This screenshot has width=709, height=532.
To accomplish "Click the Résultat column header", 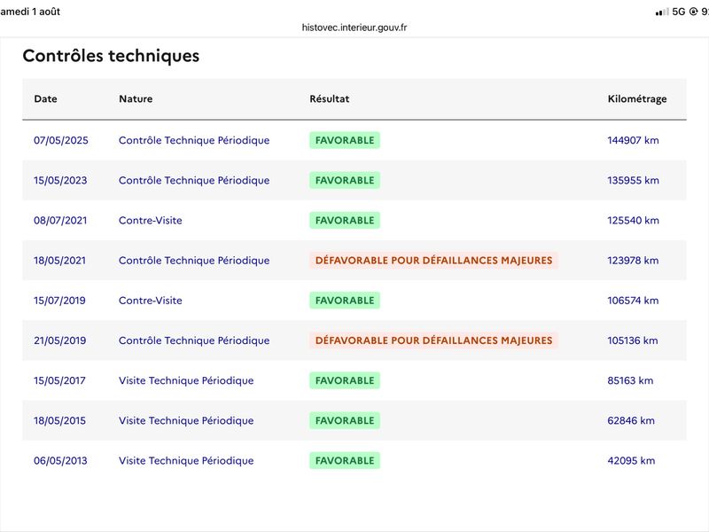I will tap(329, 98).
